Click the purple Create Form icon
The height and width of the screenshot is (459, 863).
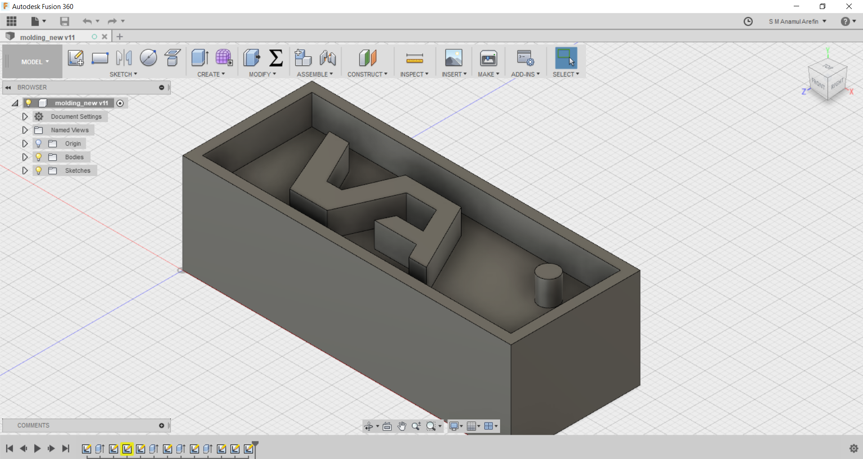pos(224,58)
